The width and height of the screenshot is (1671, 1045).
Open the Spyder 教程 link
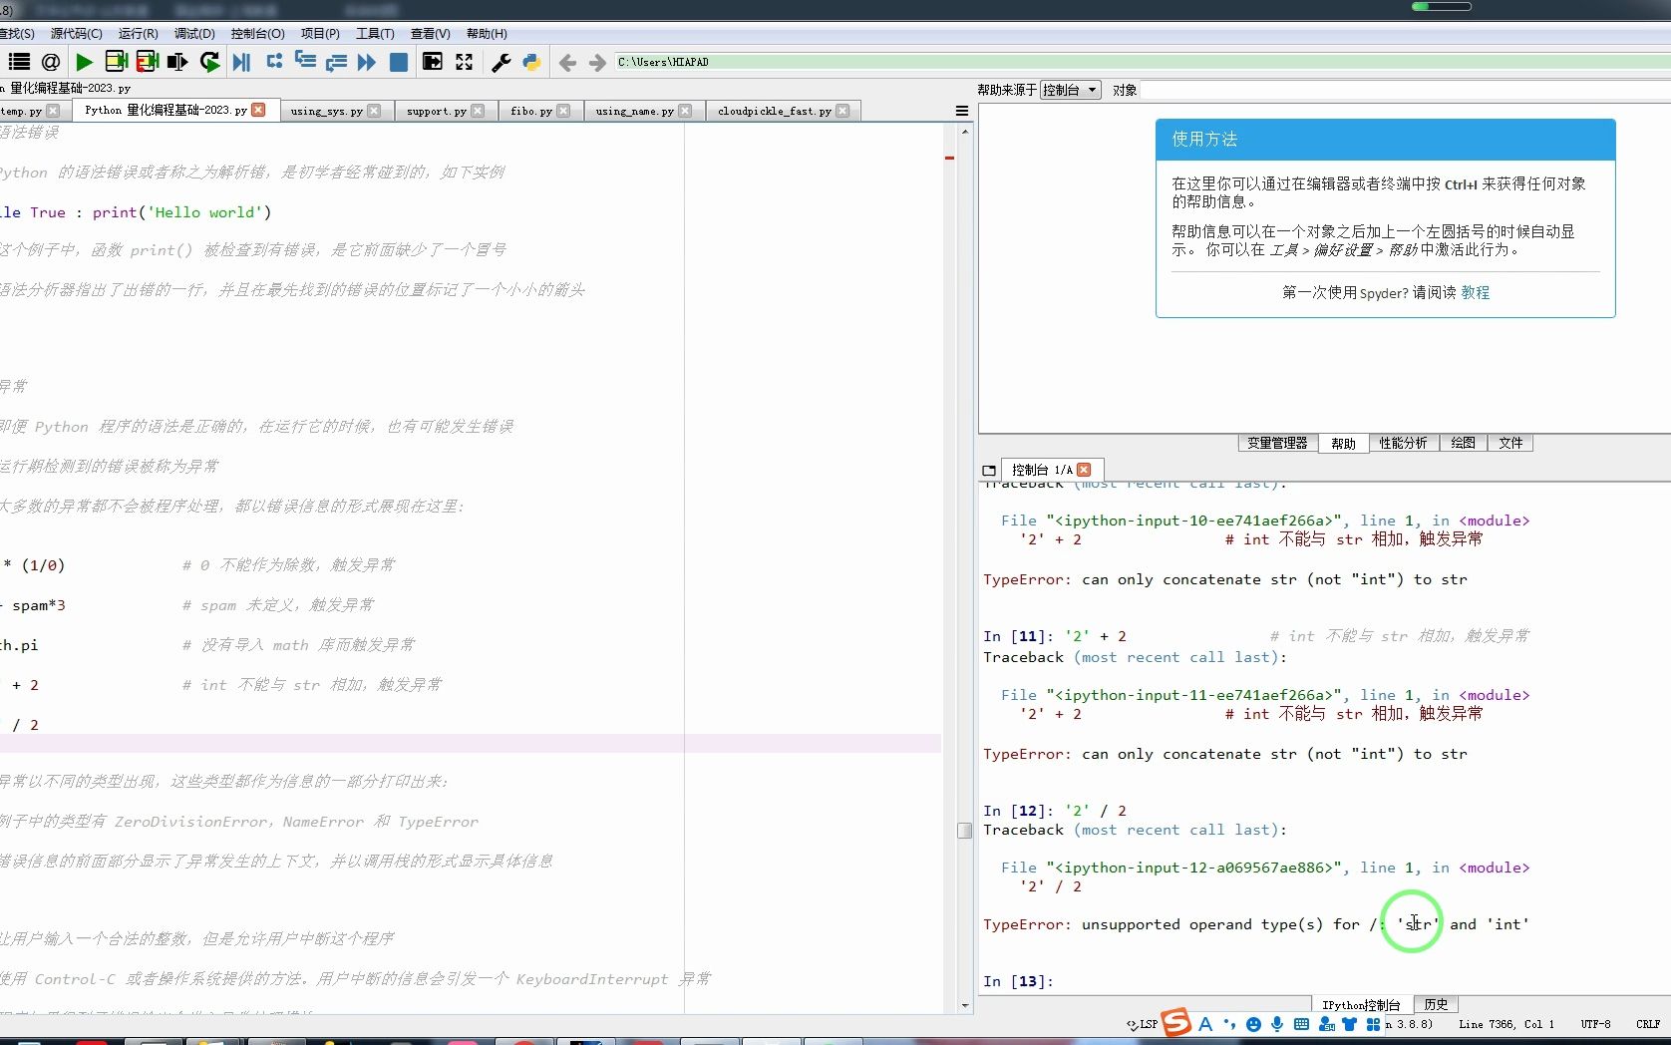point(1476,292)
